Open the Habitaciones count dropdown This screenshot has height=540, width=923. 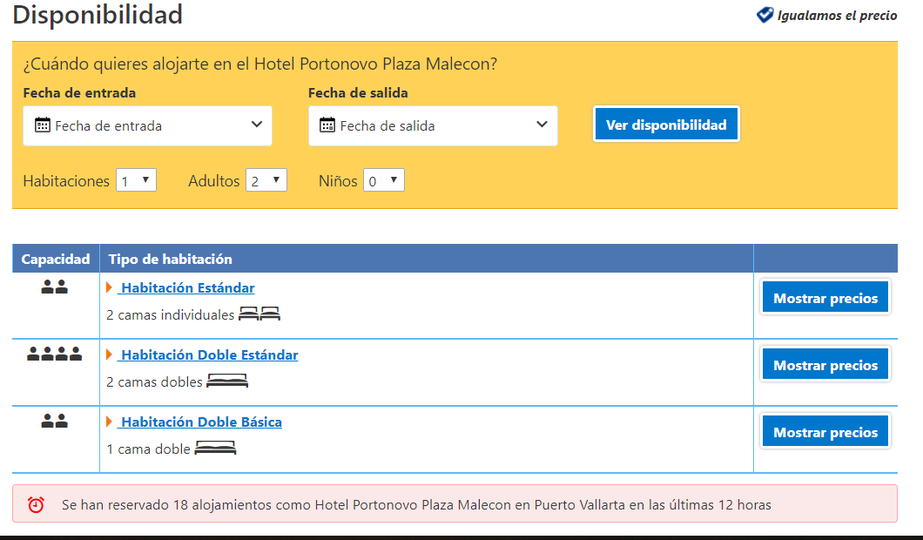136,180
